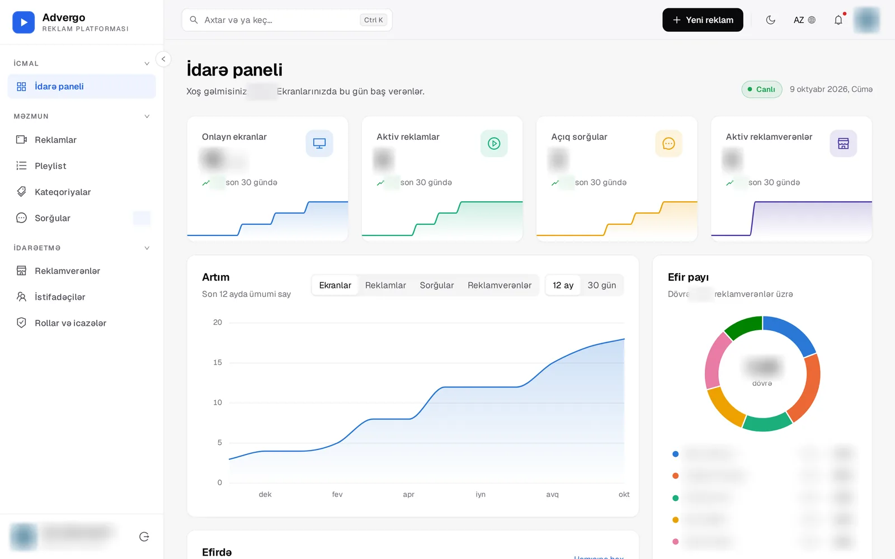Click the Yeni reklam button
Viewport: 895px width, 559px height.
[x=703, y=20]
